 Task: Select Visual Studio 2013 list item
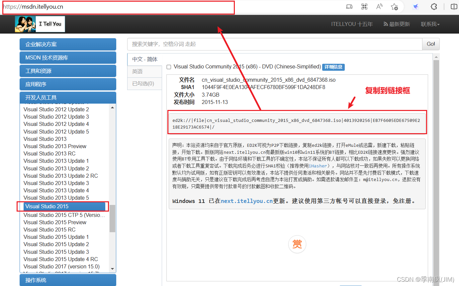point(45,139)
